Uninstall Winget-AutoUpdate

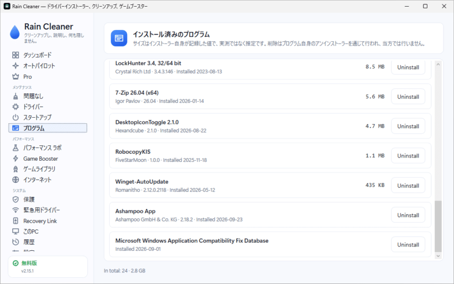click(408, 186)
